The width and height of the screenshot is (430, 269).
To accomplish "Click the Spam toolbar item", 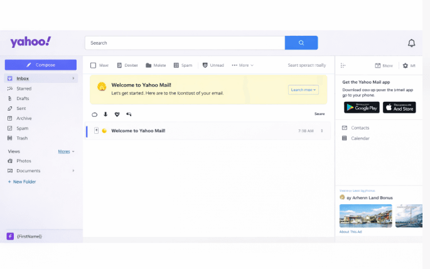I will 183,65.
